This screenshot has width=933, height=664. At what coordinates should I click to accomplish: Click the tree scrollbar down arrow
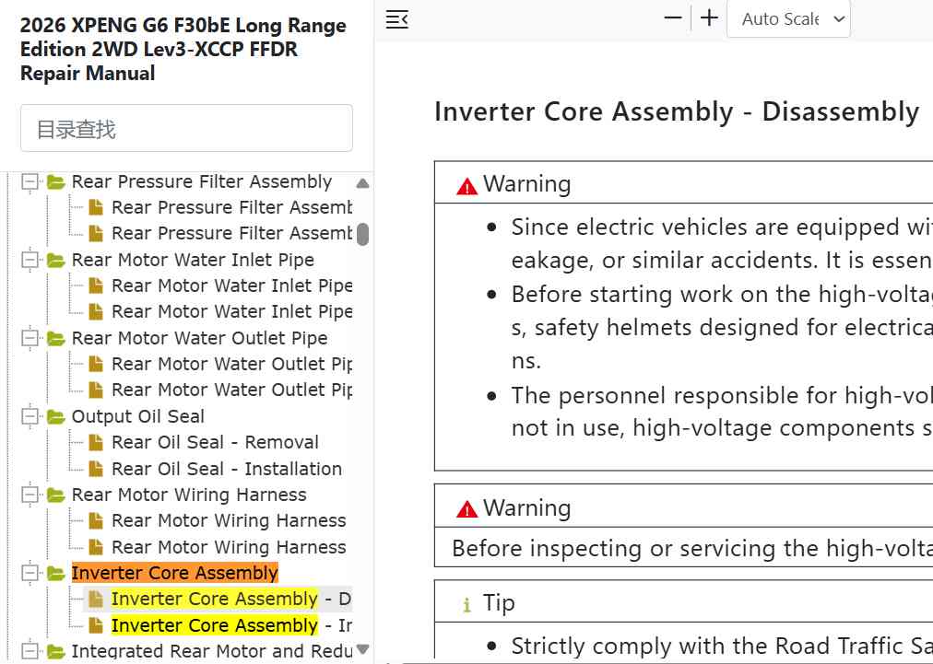pos(362,648)
